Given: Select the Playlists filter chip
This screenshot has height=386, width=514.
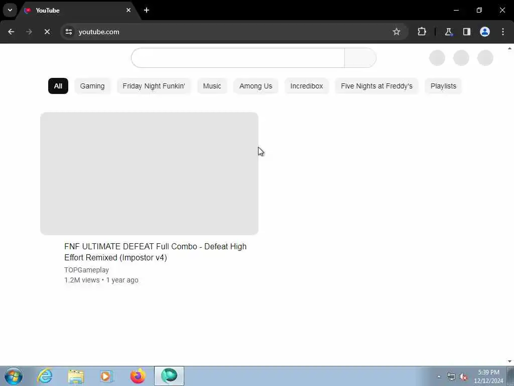Looking at the screenshot, I should click(443, 86).
